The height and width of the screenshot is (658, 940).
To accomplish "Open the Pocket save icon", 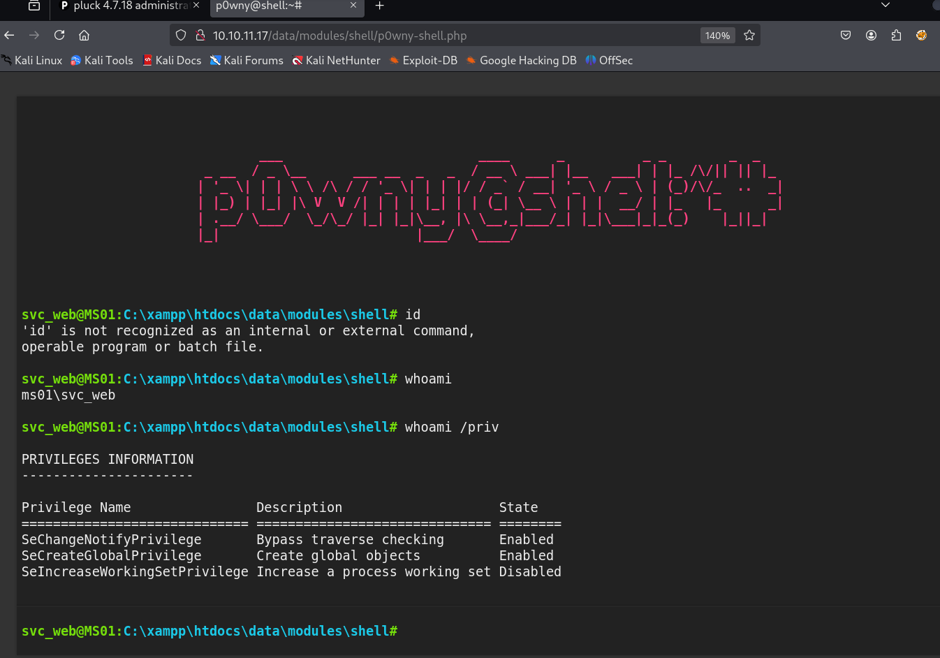I will (846, 35).
